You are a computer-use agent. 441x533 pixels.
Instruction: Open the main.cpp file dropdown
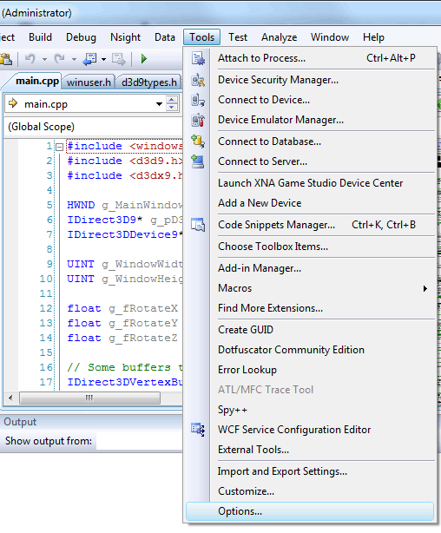tap(159, 104)
